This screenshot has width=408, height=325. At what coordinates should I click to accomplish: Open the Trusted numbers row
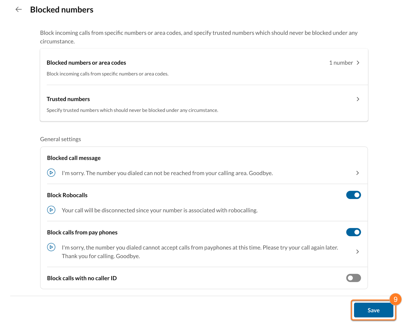(x=68, y=99)
